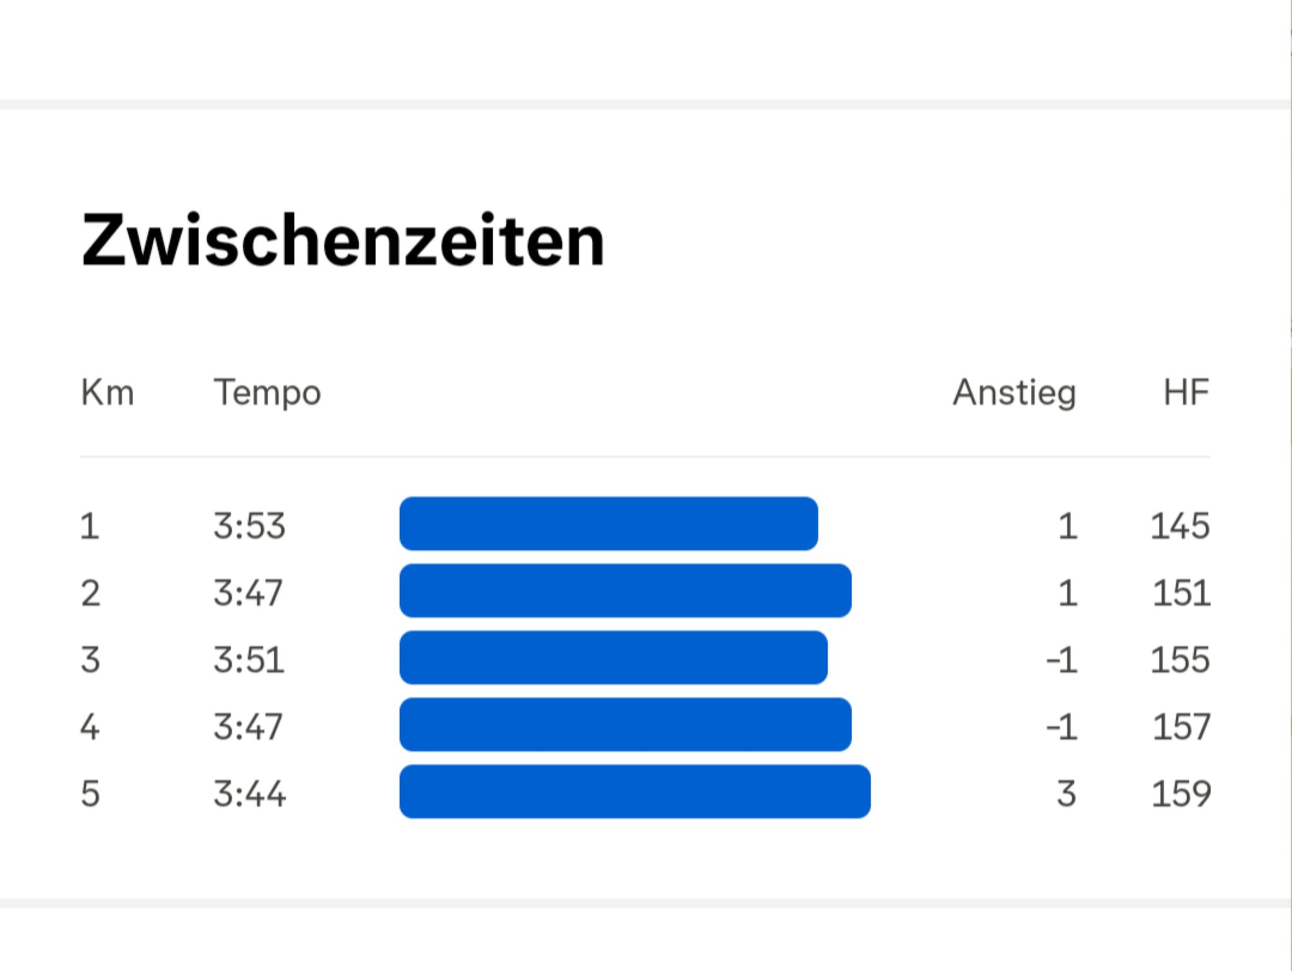Screen dimensions: 1292x971
Task: Click the heart rate value 155
Action: click(1180, 660)
